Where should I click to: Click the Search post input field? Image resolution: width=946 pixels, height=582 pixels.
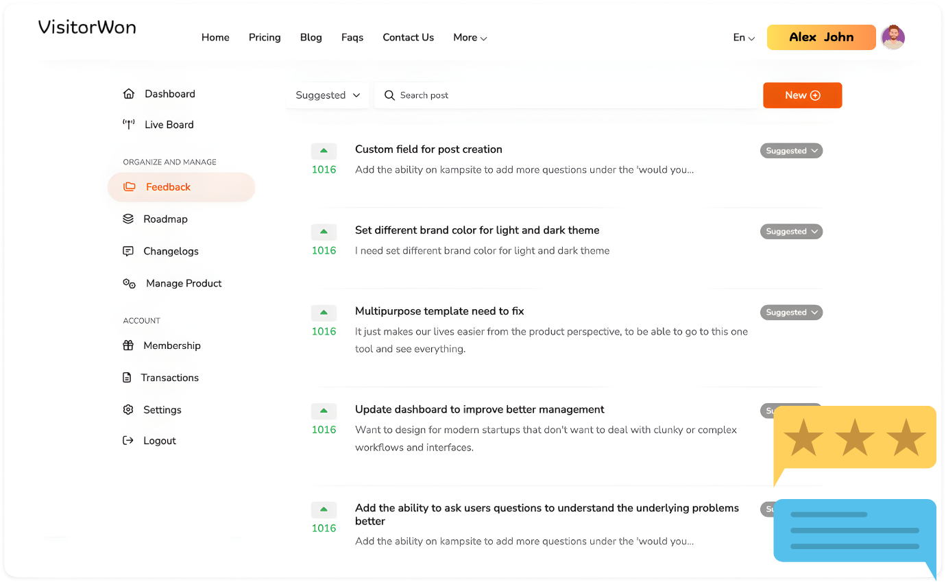tap(569, 95)
